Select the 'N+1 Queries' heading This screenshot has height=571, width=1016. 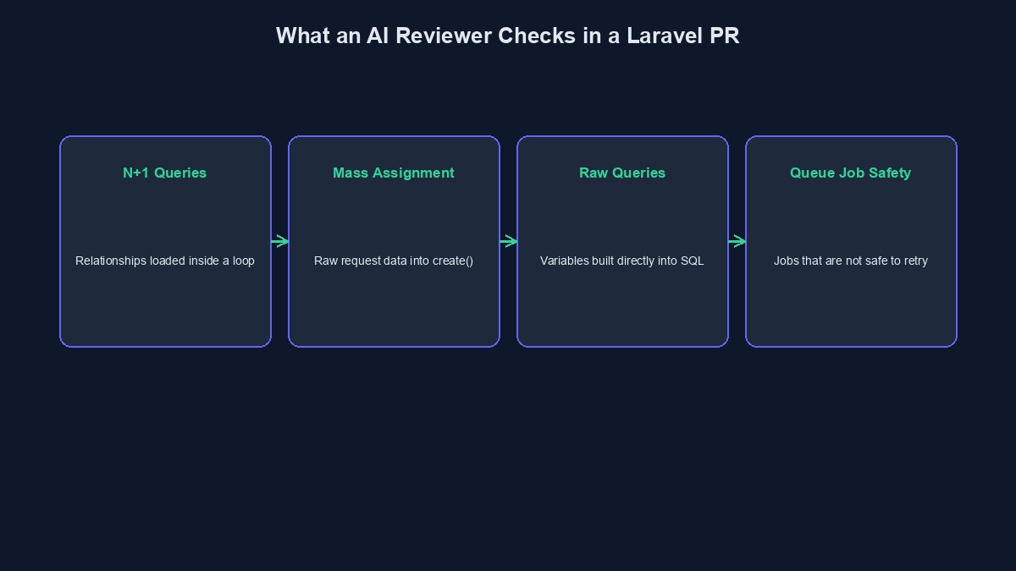165,173
